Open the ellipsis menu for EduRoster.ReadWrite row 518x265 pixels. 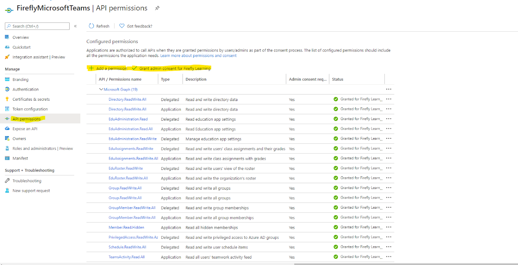pyautogui.click(x=389, y=168)
